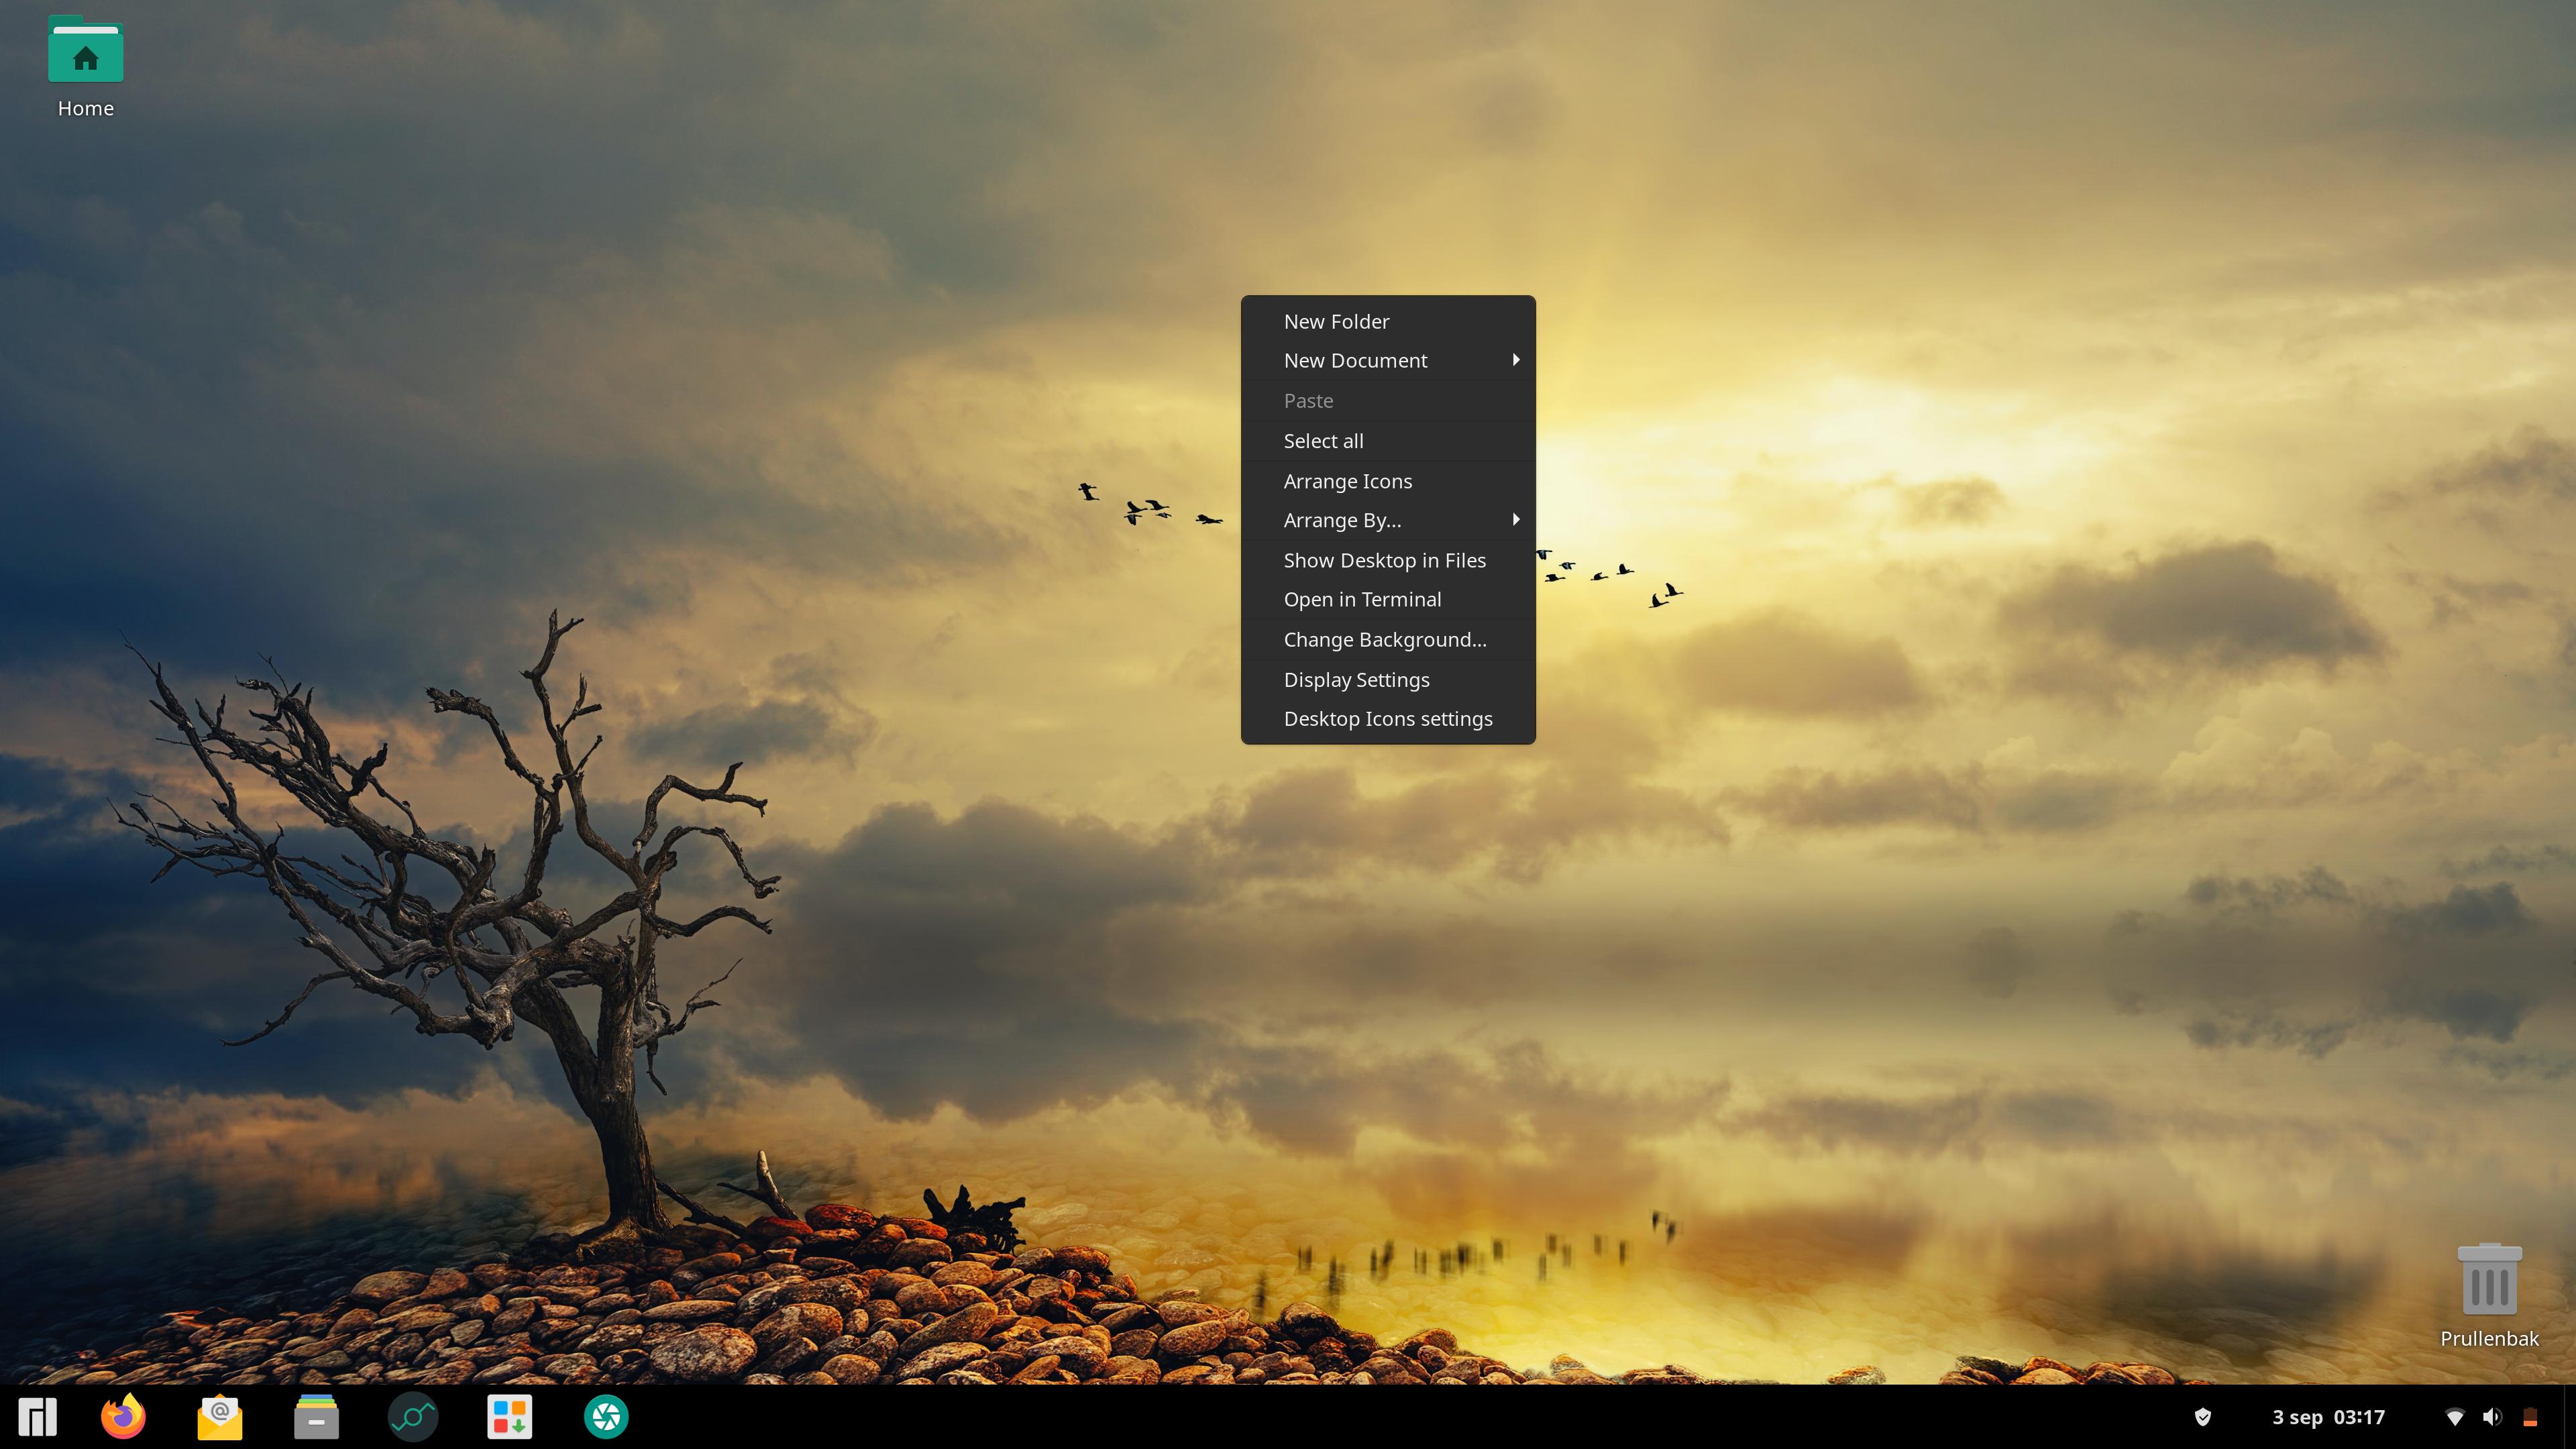Image resolution: width=2576 pixels, height=1449 pixels.
Task: Click the shield security tray icon
Action: pyautogui.click(x=2203, y=1417)
